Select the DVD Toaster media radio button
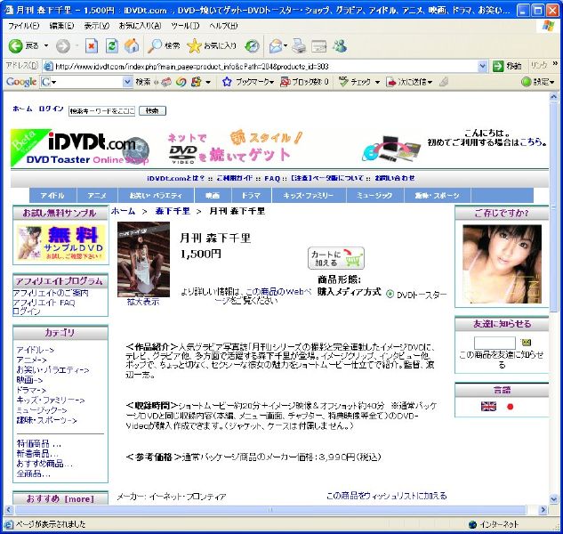 point(390,294)
